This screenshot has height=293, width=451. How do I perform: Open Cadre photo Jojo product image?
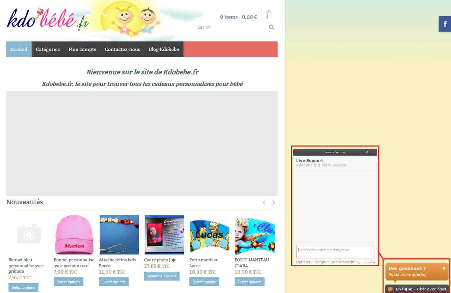pos(164,235)
